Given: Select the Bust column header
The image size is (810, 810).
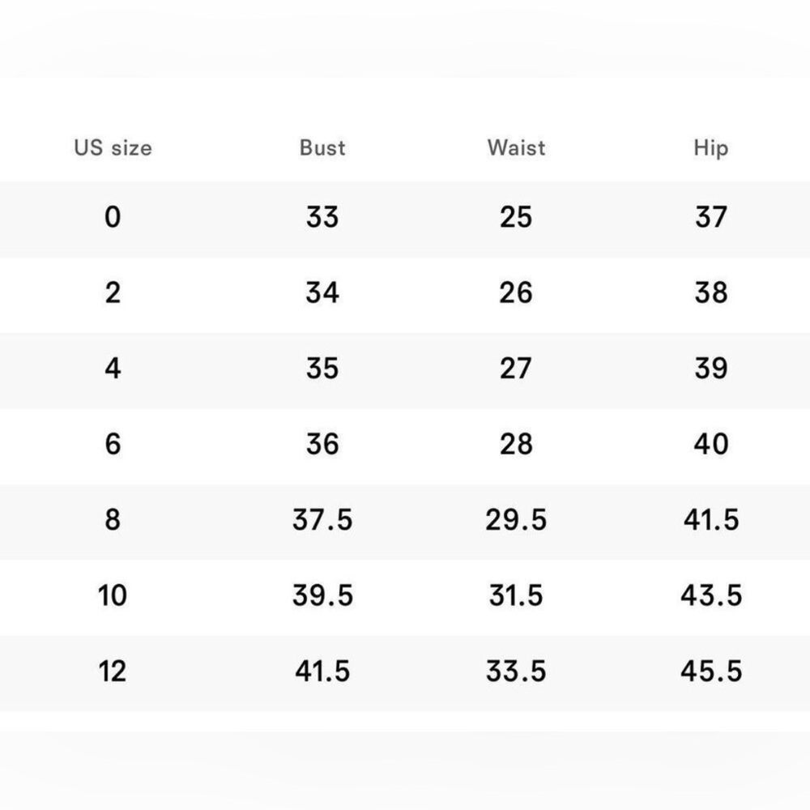Looking at the screenshot, I should [x=322, y=148].
